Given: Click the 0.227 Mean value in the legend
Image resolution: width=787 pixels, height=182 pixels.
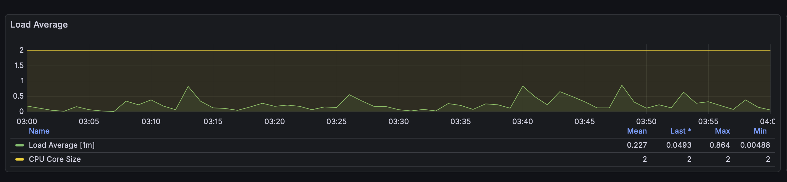Looking at the screenshot, I should coord(637,145).
